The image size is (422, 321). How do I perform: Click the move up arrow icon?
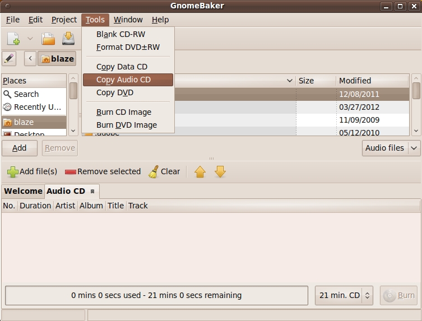point(200,171)
